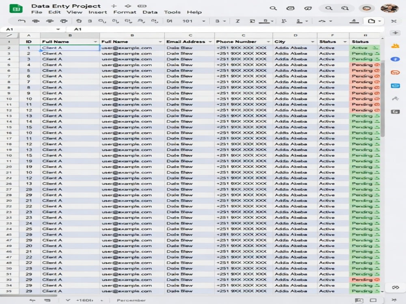
Task: Click the link icon at side panel bottom
Action: pos(395,287)
